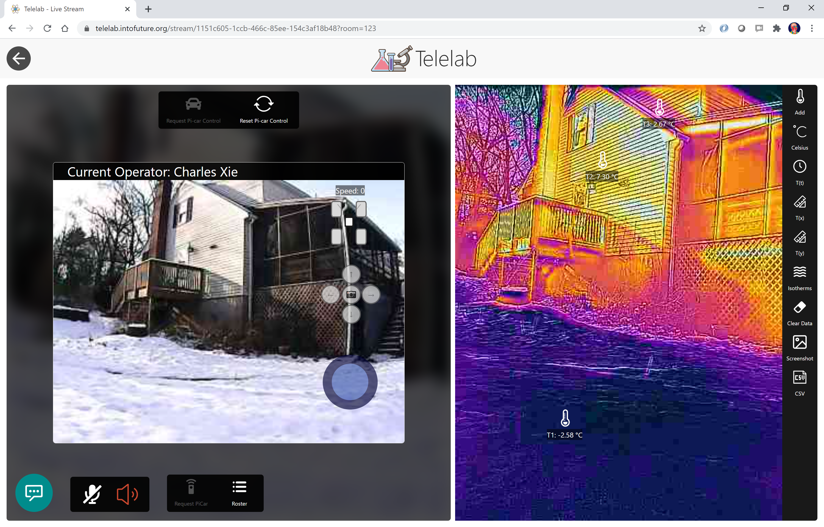This screenshot has height=527, width=824.
Task: Click the Telelab logo
Action: coord(424,58)
